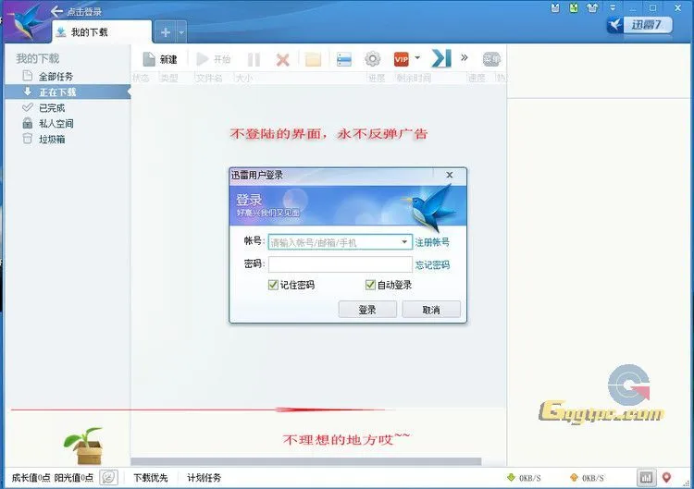Select 正在下载 in the sidebar
The image size is (694, 489).
click(68, 92)
